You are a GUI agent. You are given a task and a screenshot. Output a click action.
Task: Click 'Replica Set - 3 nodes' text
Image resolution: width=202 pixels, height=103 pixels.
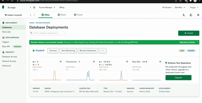coord(113,92)
